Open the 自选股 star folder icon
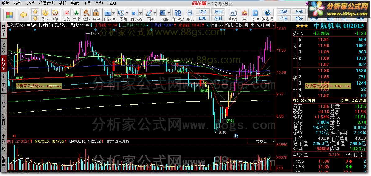 tap(108, 13)
